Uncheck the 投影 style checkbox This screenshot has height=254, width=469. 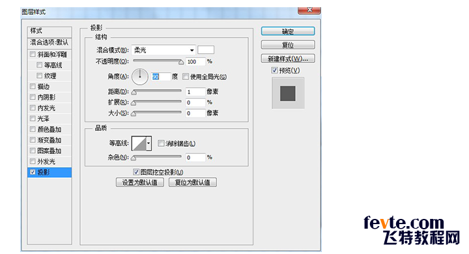pyautogui.click(x=33, y=172)
